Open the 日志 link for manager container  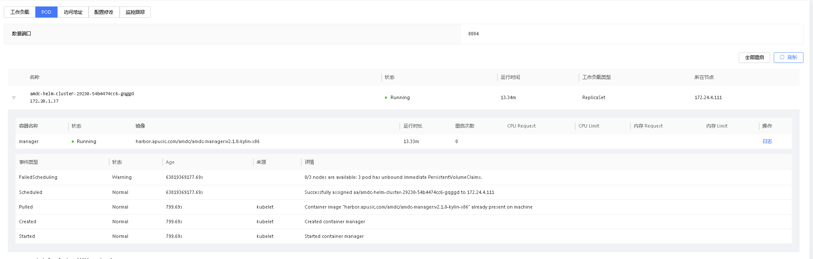point(767,141)
